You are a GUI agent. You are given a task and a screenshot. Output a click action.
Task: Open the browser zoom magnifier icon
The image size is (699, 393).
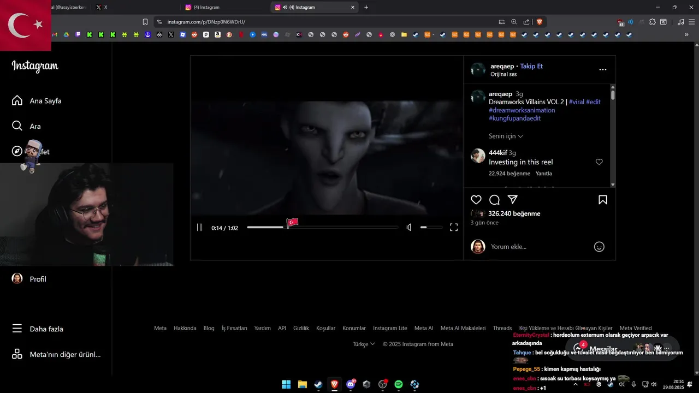(x=514, y=22)
